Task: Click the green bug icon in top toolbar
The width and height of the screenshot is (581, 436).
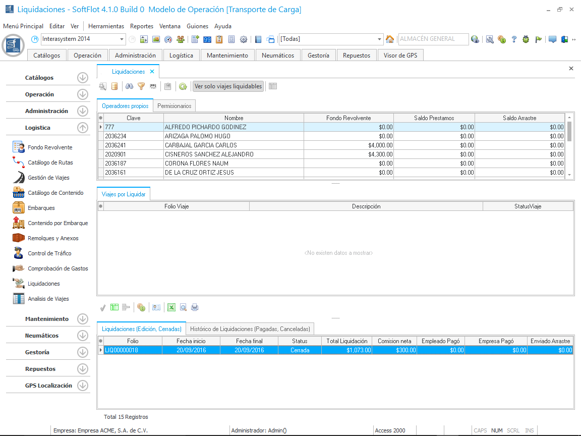Action: (526, 39)
